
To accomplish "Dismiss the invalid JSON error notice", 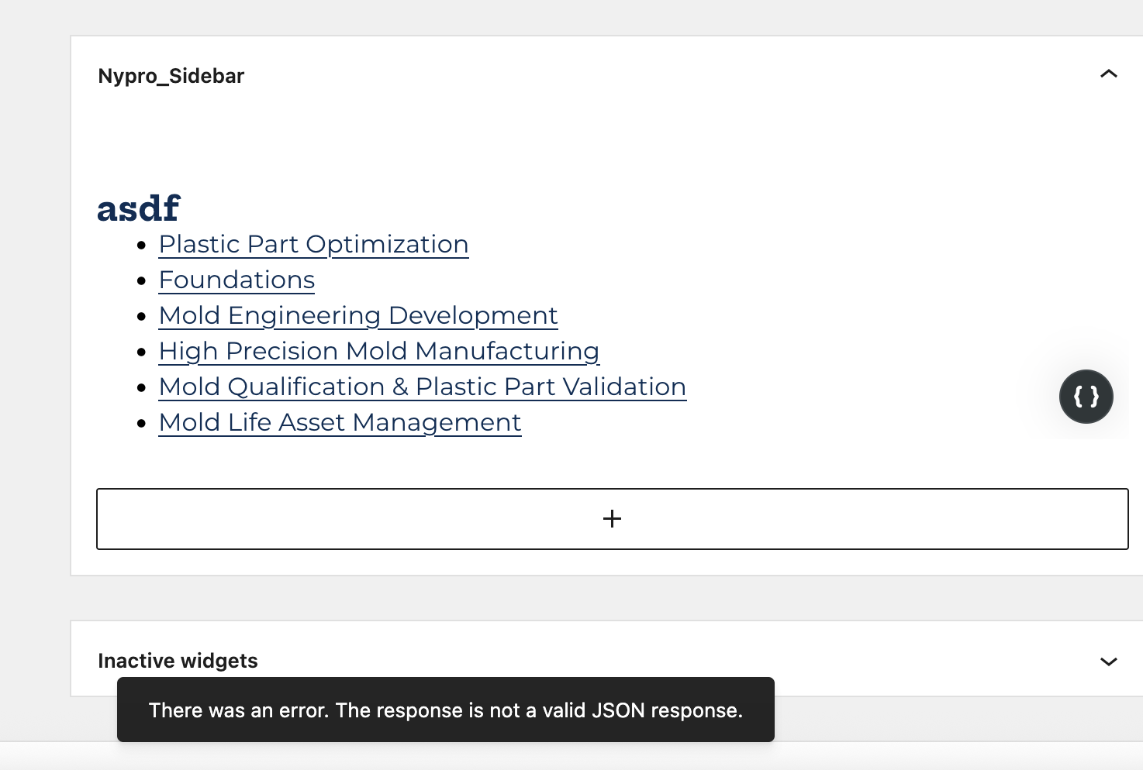I will tap(446, 710).
